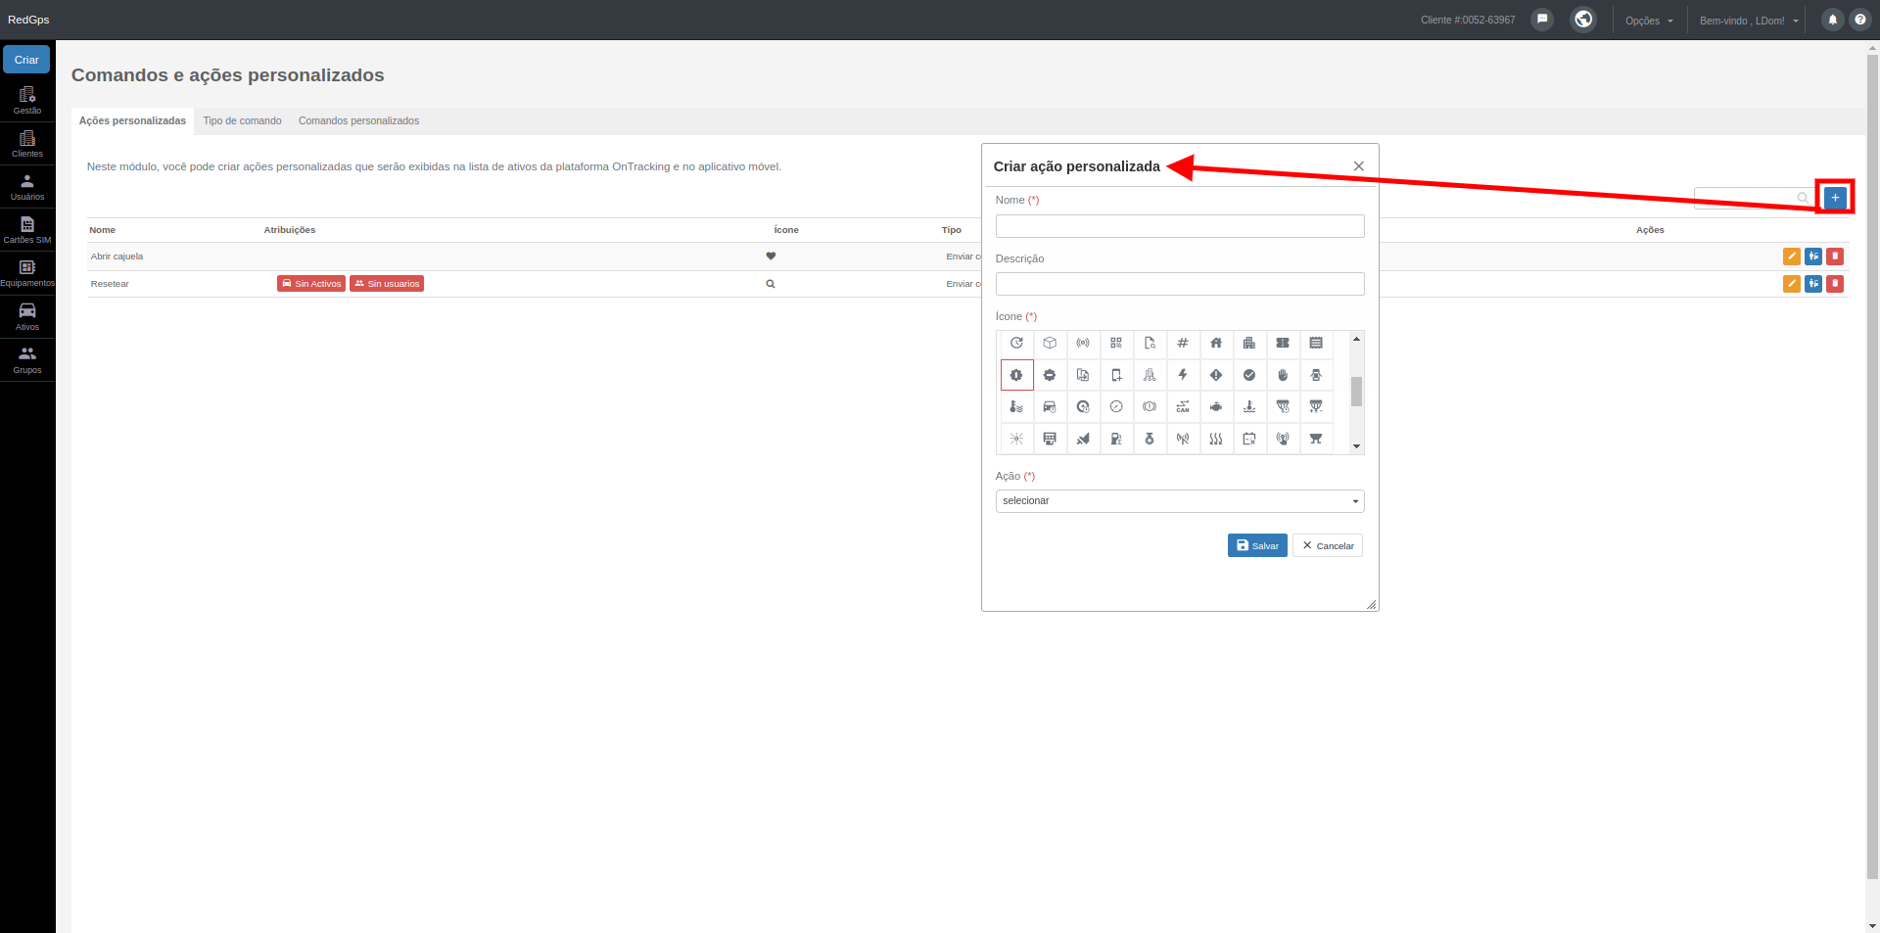The width and height of the screenshot is (1880, 933).
Task: Edit the Abrir cajuela action
Action: point(1792,257)
